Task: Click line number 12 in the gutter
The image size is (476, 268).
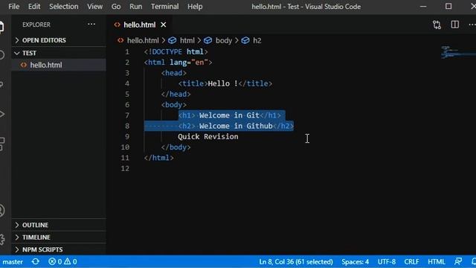Action: [x=125, y=168]
